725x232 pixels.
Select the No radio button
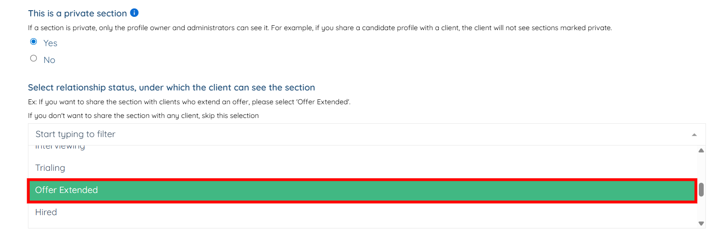point(33,59)
